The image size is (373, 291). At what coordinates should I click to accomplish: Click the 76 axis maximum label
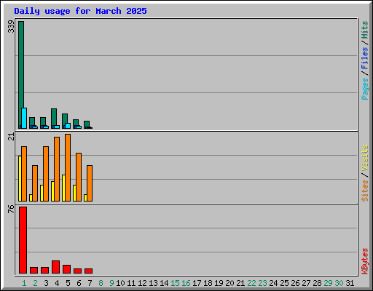click(11, 209)
